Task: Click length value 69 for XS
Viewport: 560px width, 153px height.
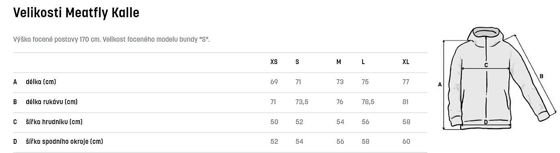Action: coord(274,82)
